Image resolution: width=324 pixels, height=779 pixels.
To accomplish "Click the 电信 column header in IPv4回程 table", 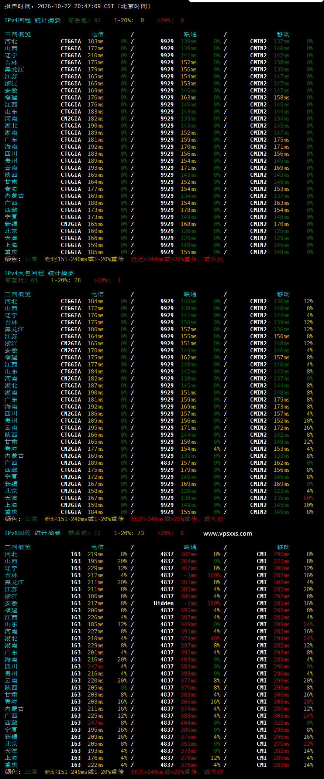I will tap(97, 34).
